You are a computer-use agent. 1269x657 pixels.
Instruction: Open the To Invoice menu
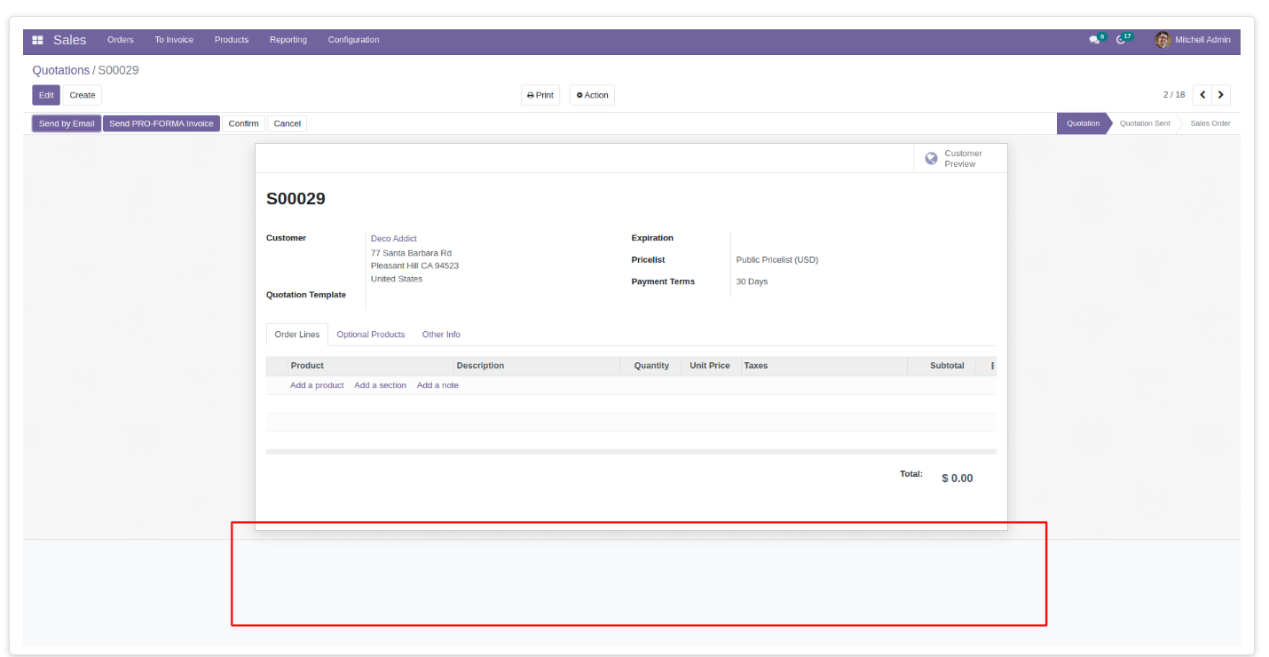(x=174, y=40)
